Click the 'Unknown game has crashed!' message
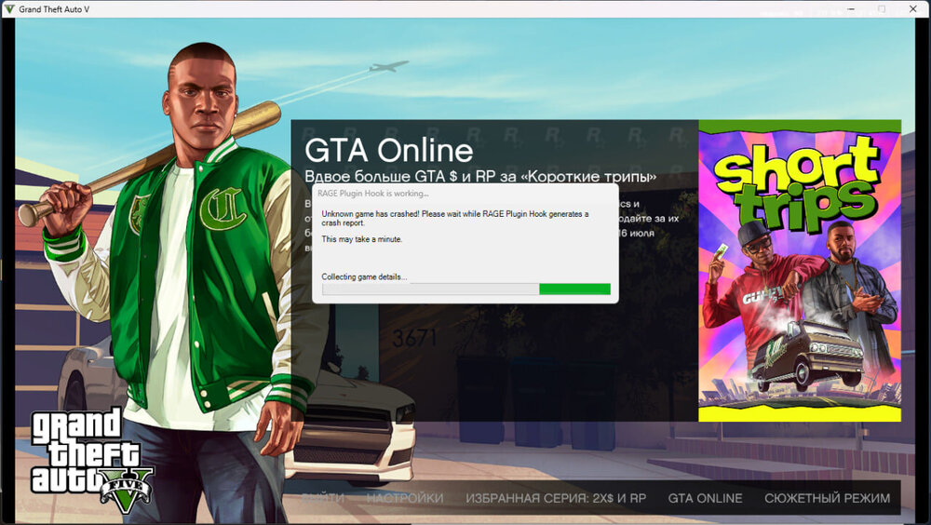Image resolution: width=931 pixels, height=525 pixels. pos(455,218)
